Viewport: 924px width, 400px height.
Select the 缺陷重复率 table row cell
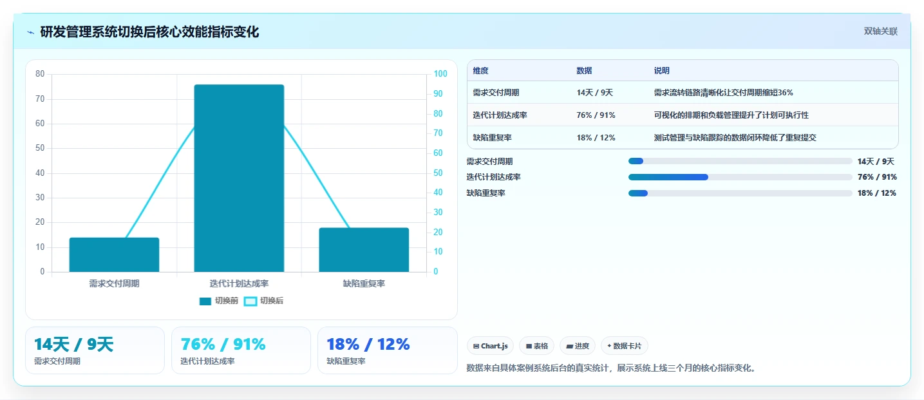click(x=493, y=138)
